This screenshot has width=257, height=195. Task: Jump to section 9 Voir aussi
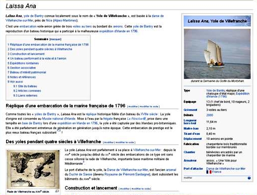coord(15,82)
